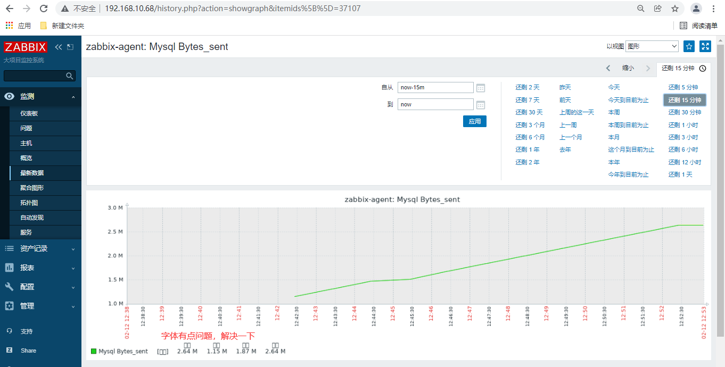This screenshot has width=725, height=367.
Task: Click the wrench icon beside 配置
Action: coord(9,287)
